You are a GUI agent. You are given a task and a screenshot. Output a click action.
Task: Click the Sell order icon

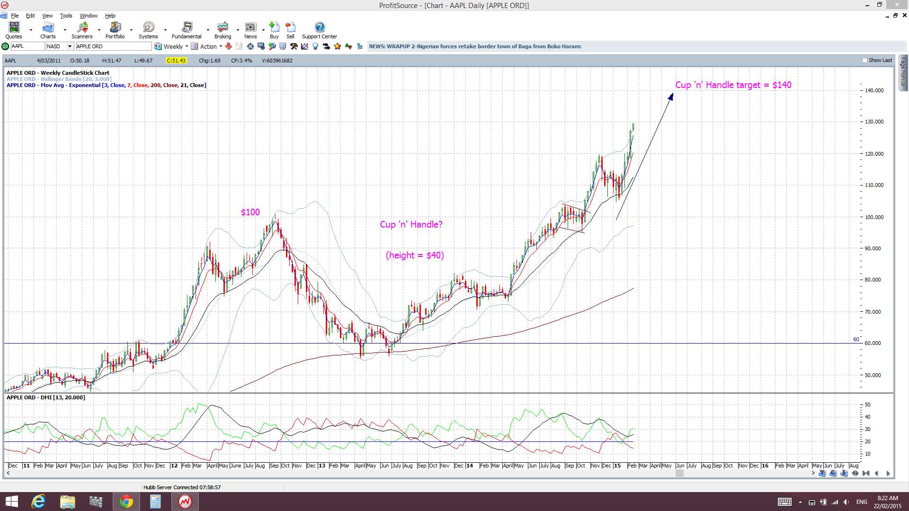pyautogui.click(x=290, y=30)
